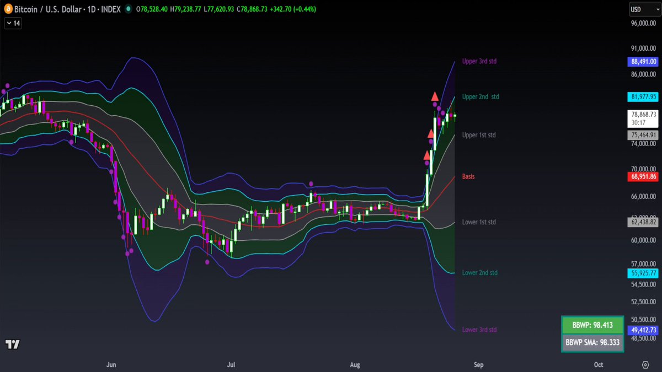Open chart settings gear icon

645,364
